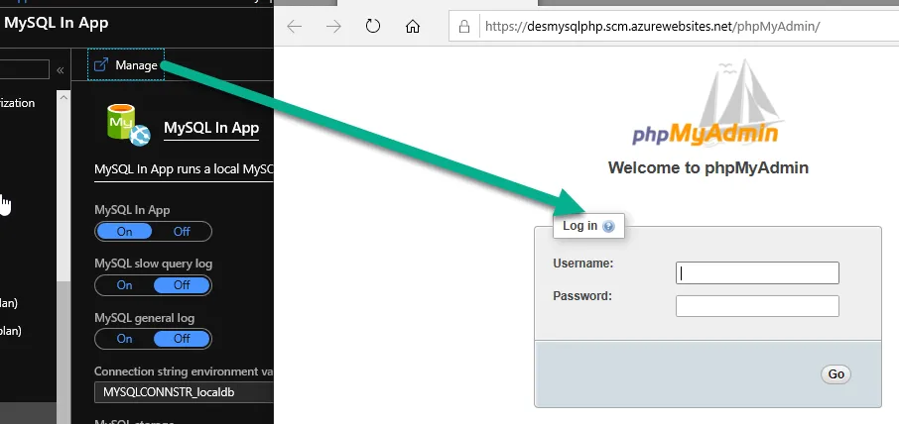The width and height of the screenshot is (899, 424).
Task: Set MySQL slow query log to Off
Action: tap(182, 285)
